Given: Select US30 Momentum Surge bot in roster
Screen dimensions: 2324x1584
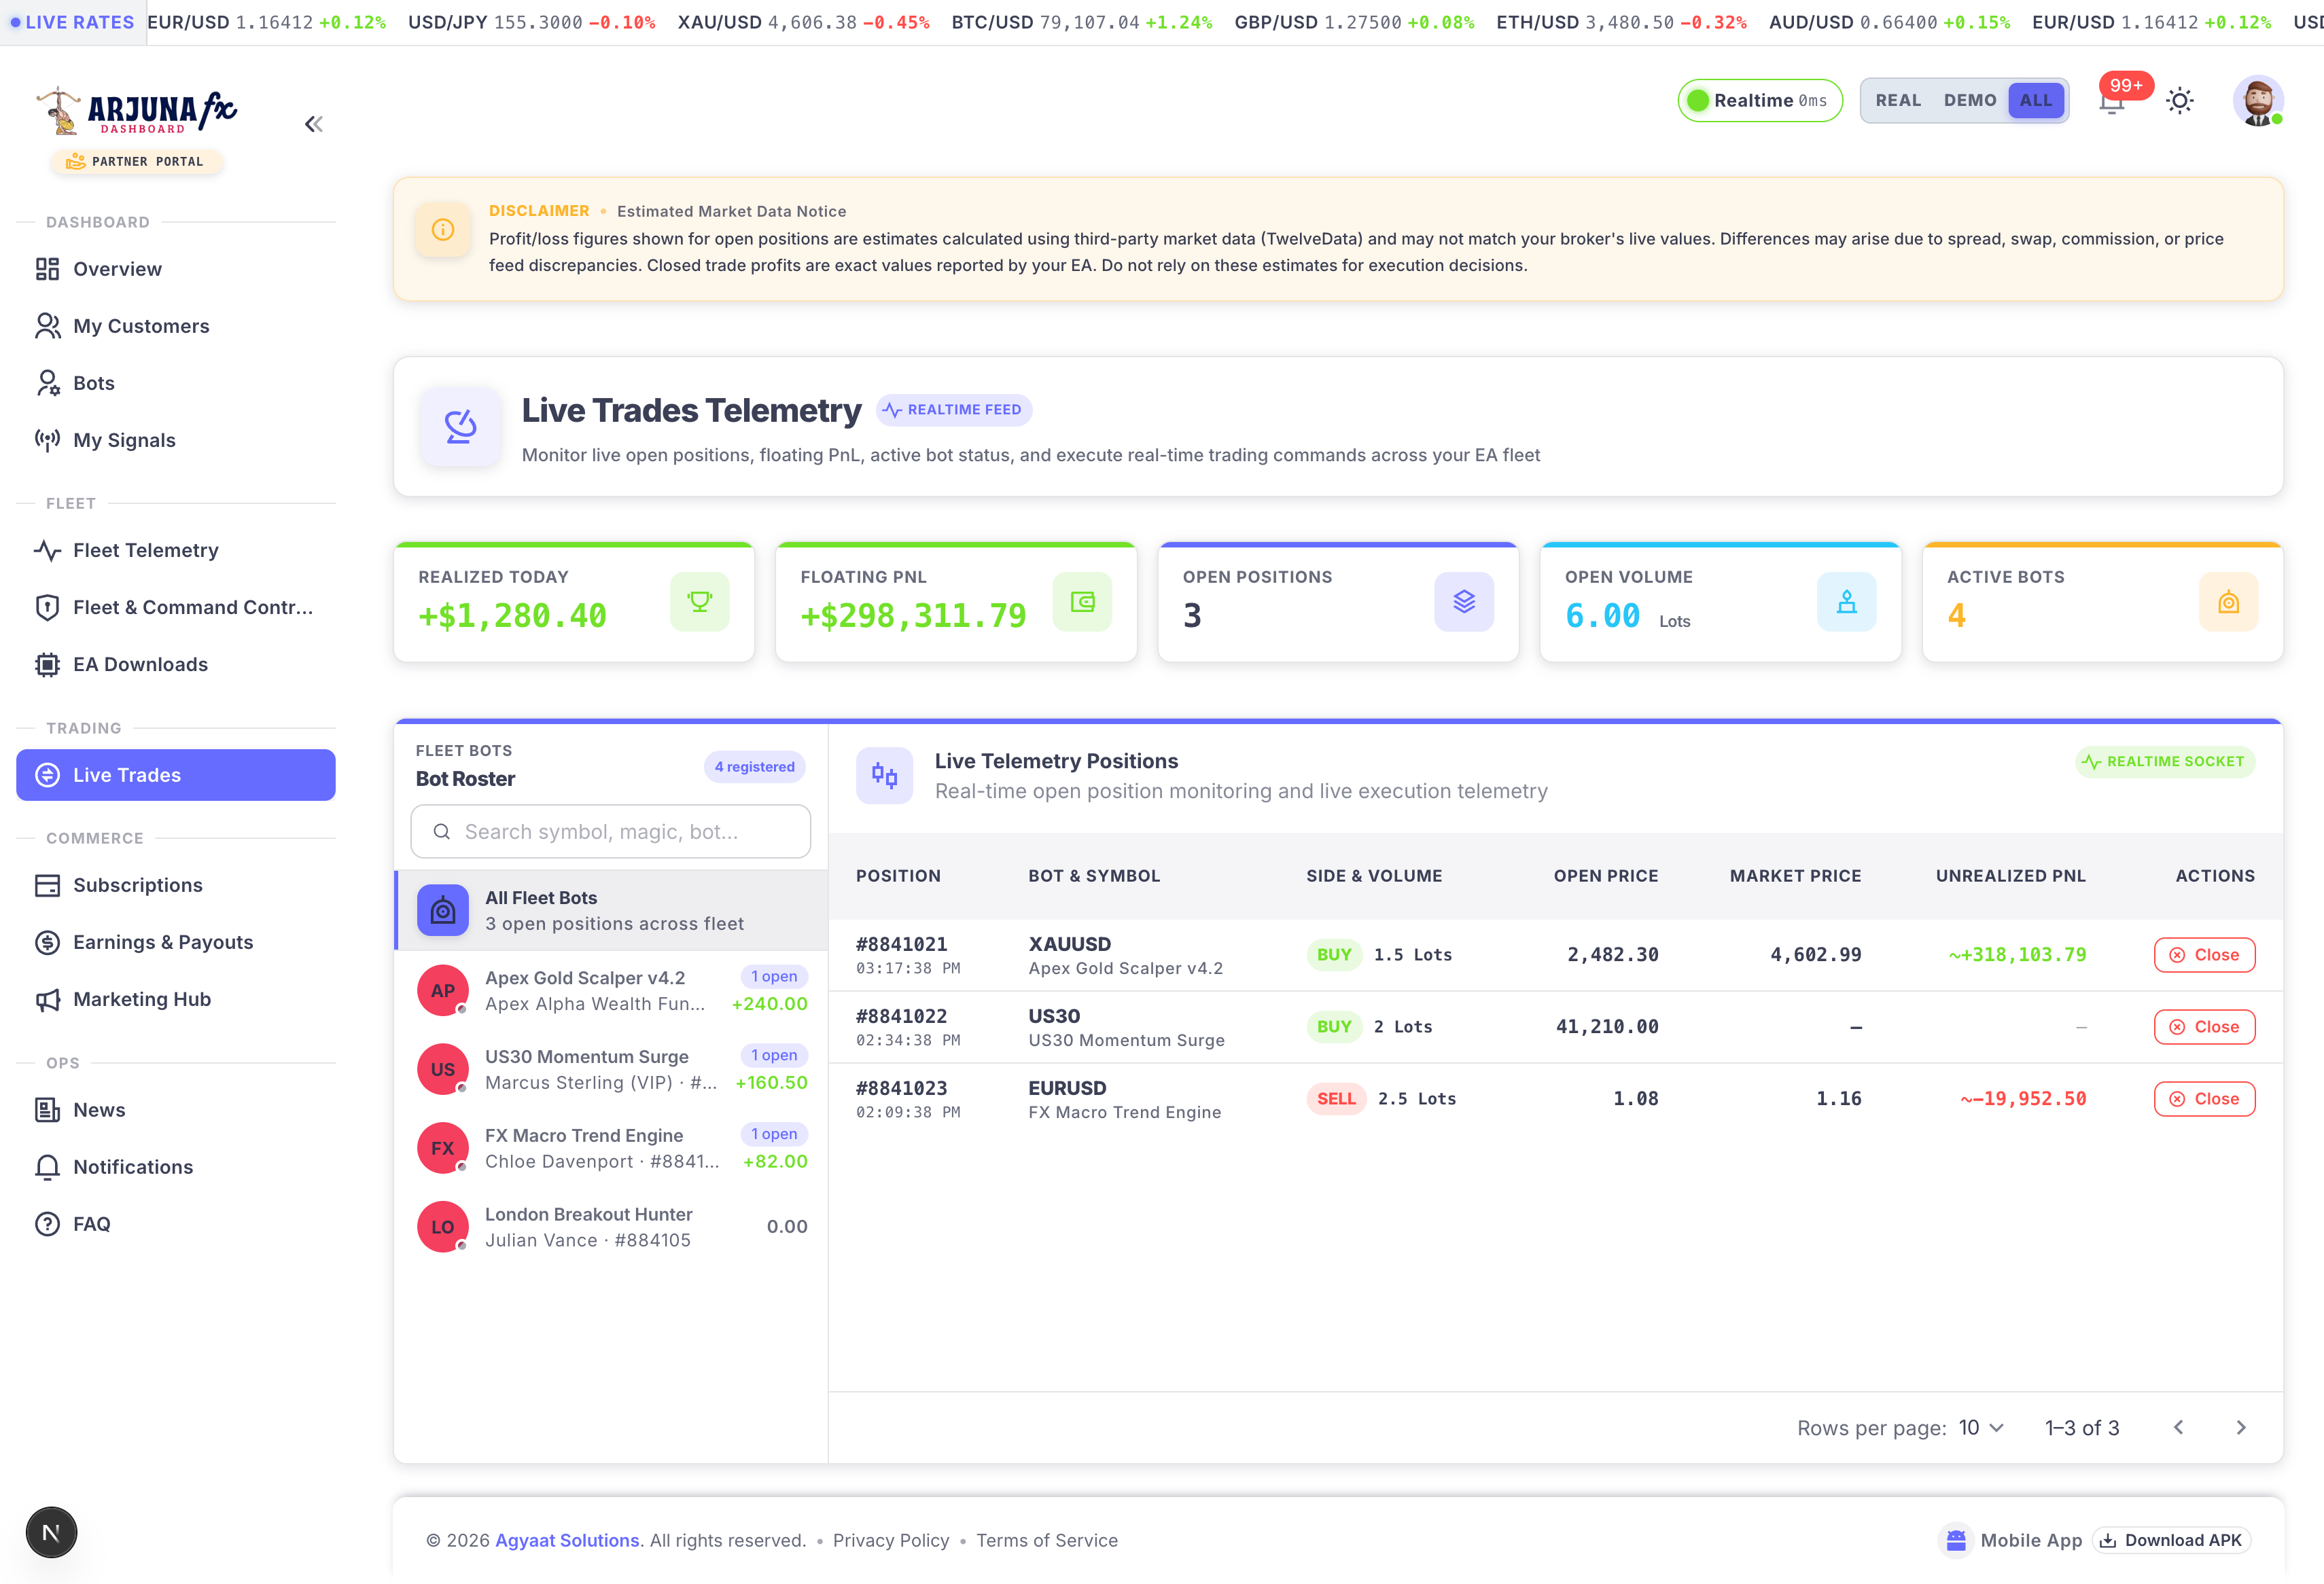Looking at the screenshot, I should point(612,1069).
